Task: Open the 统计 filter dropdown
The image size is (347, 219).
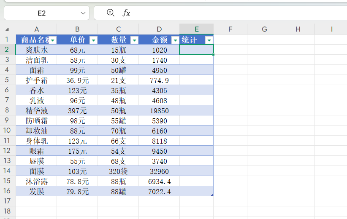Action: click(x=209, y=40)
